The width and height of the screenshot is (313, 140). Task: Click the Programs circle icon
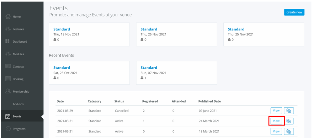pos(8,129)
